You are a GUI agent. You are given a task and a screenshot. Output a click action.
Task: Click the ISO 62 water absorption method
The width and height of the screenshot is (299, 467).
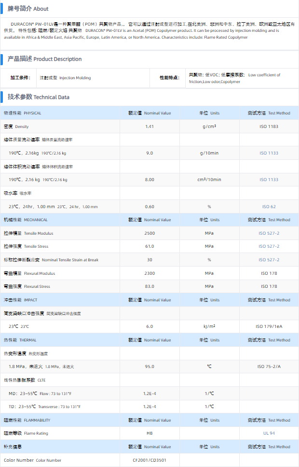point(269,207)
